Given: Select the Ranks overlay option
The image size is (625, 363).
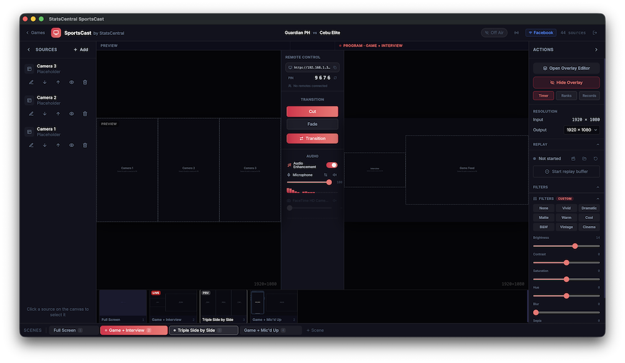Looking at the screenshot, I should pyautogui.click(x=566, y=95).
